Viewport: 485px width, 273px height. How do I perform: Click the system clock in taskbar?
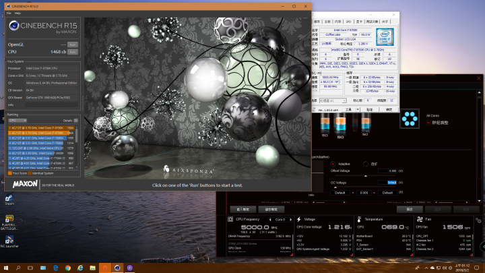(x=462, y=268)
